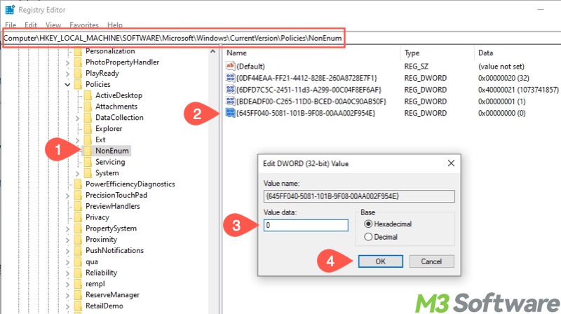
Task: Expand the PhotoPropertyHandler key
Action: pos(68,62)
